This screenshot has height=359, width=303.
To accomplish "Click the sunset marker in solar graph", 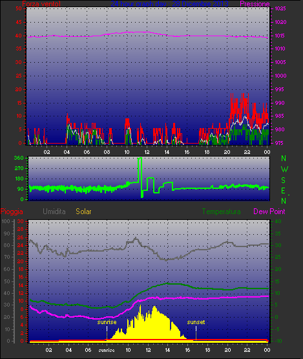I will 196,322.
